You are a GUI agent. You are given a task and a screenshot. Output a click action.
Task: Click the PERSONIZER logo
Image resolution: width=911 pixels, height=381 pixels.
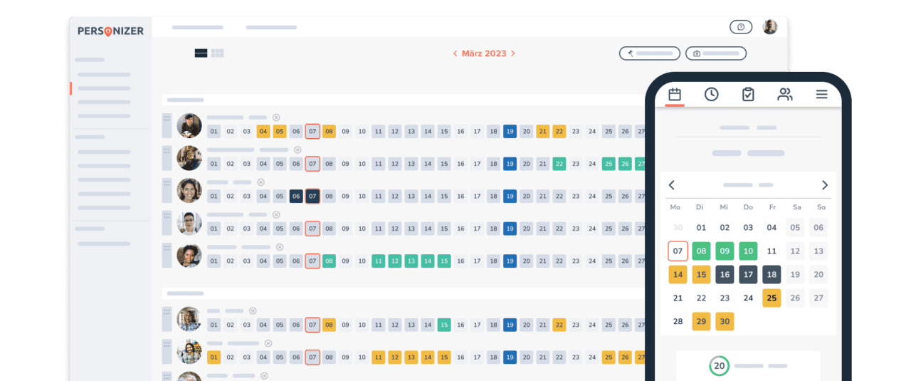click(110, 31)
